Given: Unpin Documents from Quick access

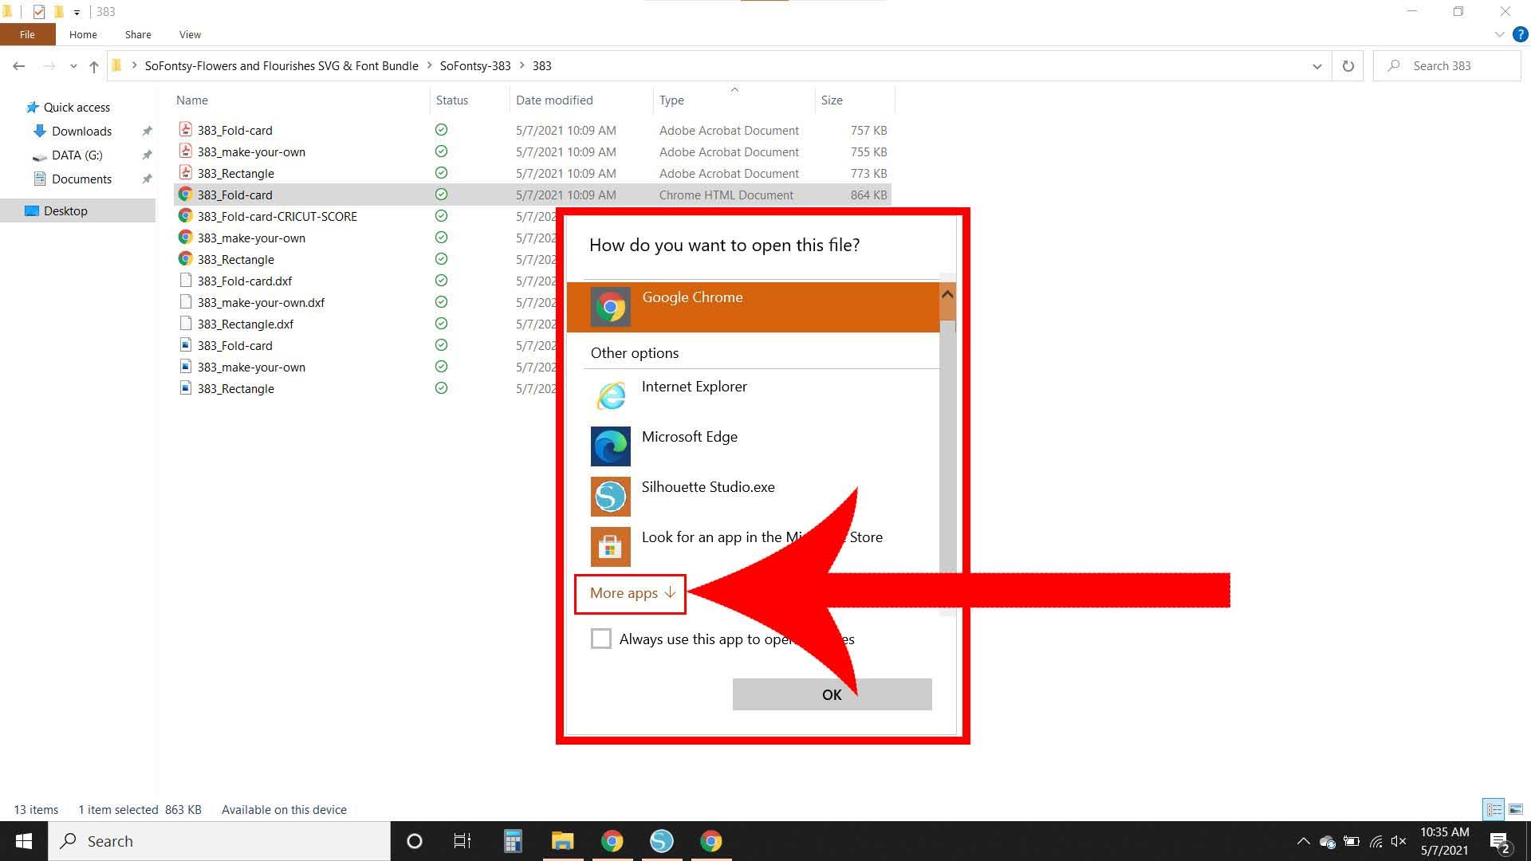Looking at the screenshot, I should coord(147,179).
